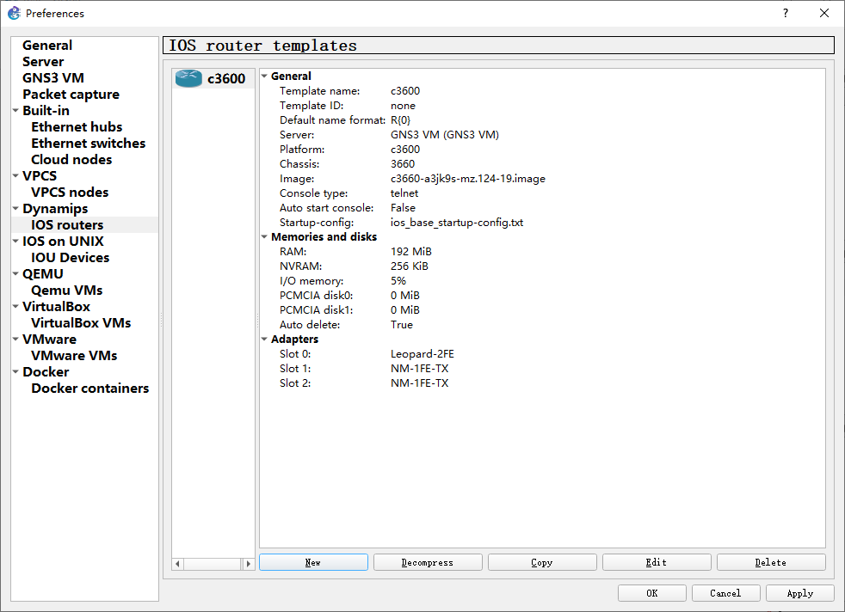
Task: Collapse the VMware tree section
Action: 15,340
